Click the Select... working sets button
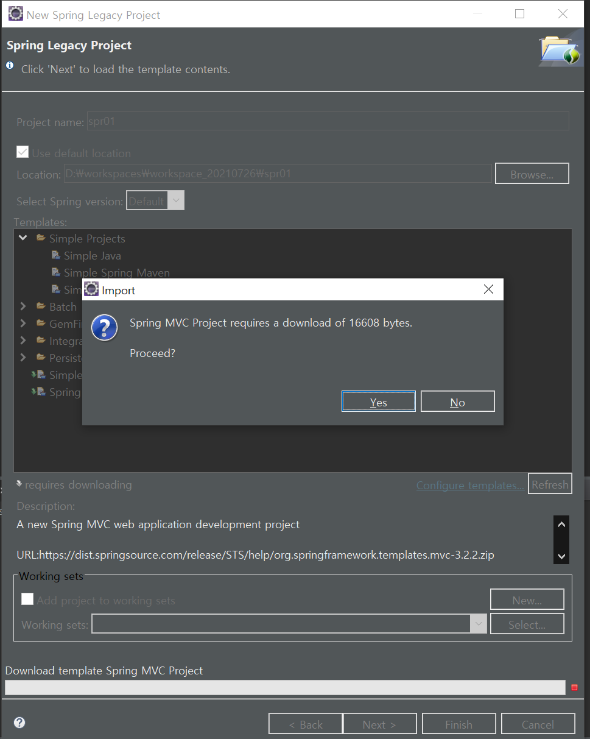Screen dimensions: 590x739 click(527, 624)
